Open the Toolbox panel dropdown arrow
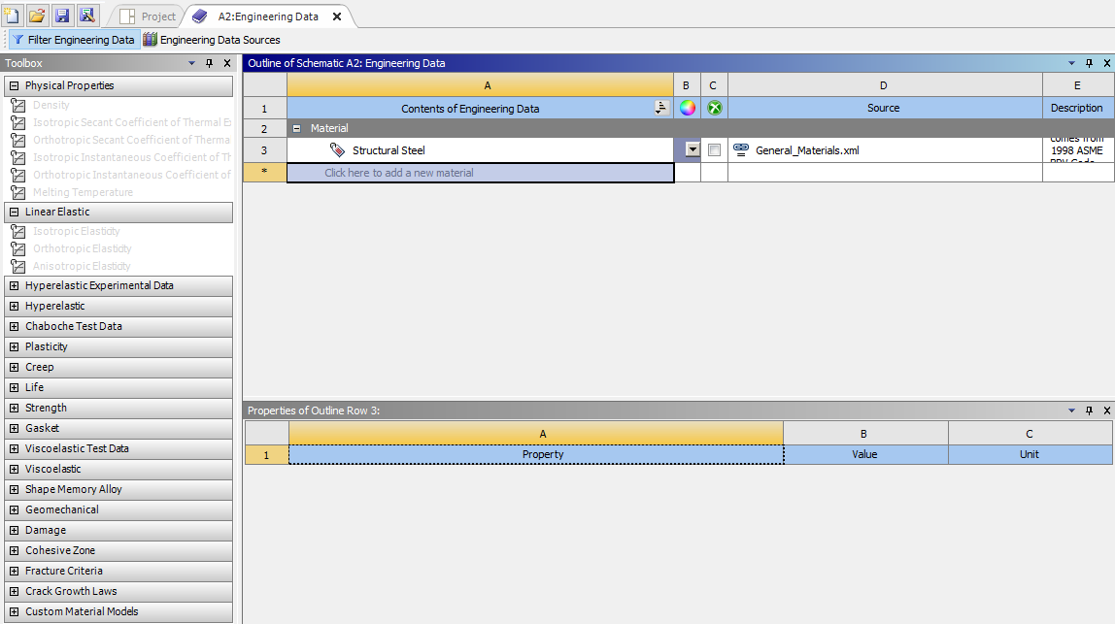 191,63
